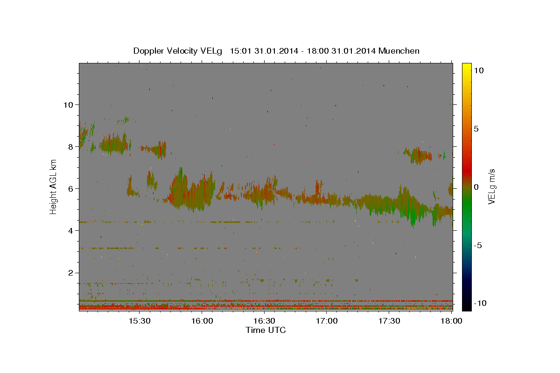Click the height tick label 10
Screen dimensions: 560x373
pos(68,104)
